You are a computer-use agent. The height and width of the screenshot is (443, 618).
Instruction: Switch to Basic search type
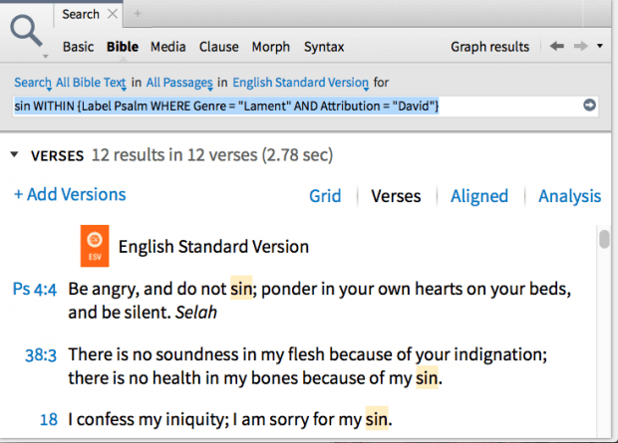click(78, 47)
